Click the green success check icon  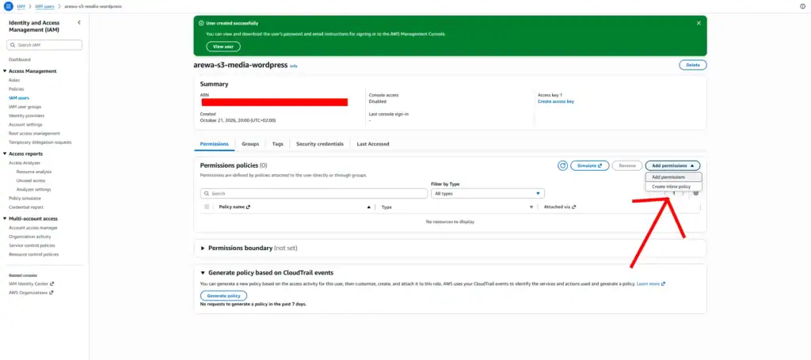[201, 23]
